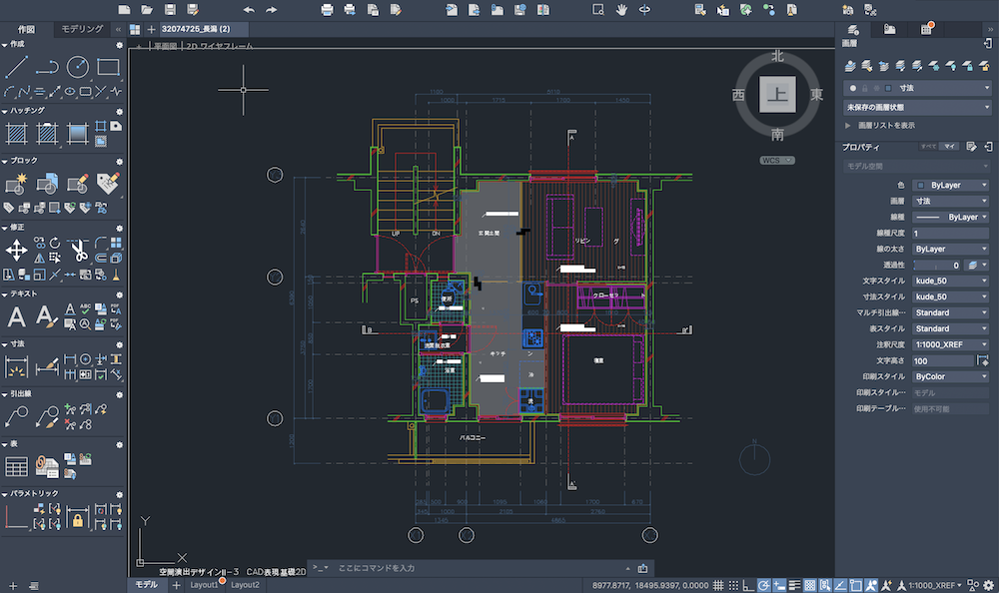The image size is (999, 593).
Task: Switch to the Layout1 tab
Action: (x=204, y=585)
